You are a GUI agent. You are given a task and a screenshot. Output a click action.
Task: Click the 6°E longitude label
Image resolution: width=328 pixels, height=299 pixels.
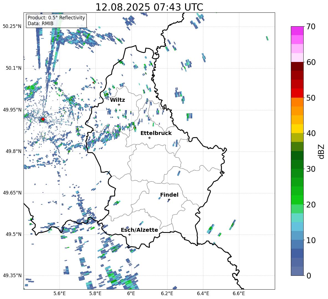coord(131,294)
